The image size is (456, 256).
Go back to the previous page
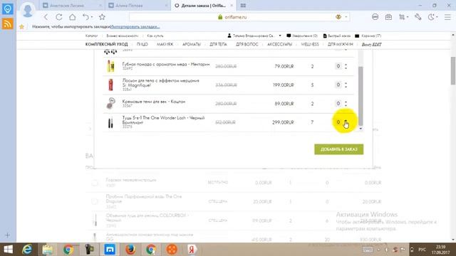(46, 17)
